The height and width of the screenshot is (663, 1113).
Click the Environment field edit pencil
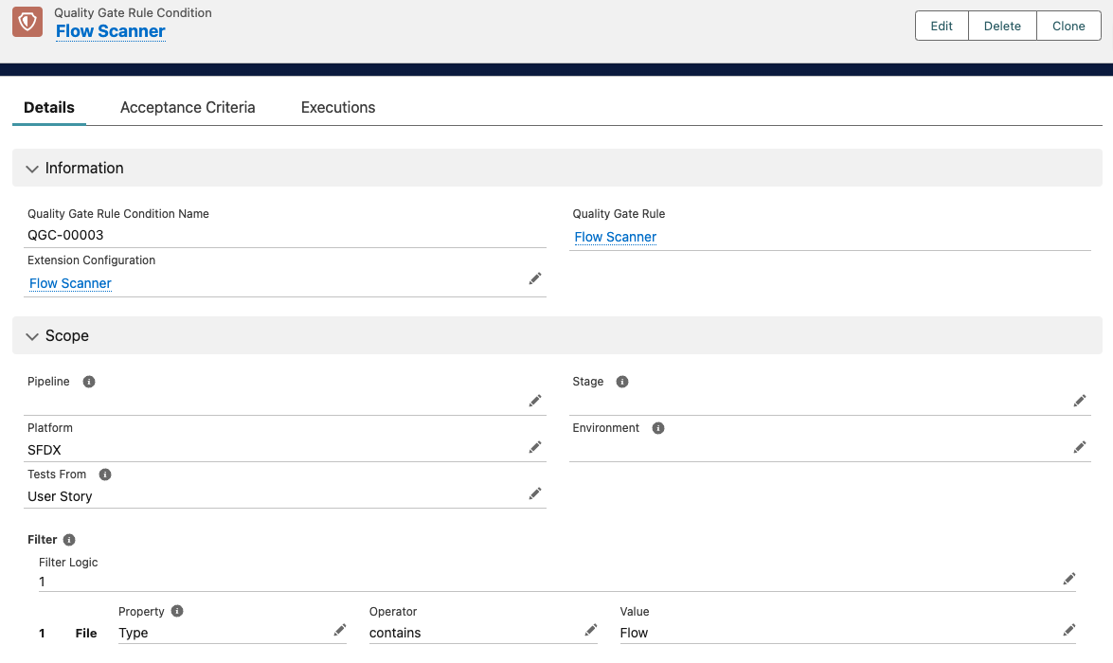click(x=1079, y=447)
